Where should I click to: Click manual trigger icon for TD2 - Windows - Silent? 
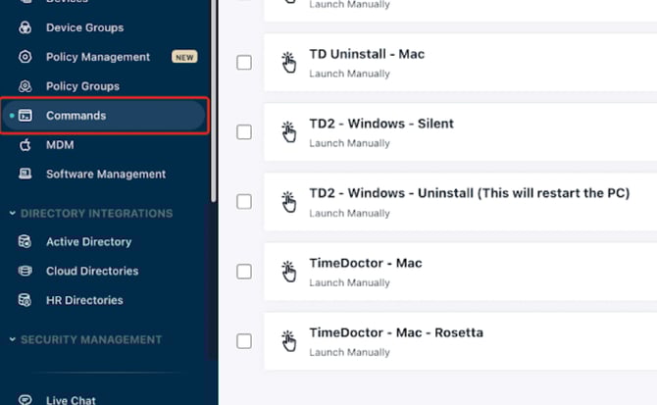tap(288, 132)
